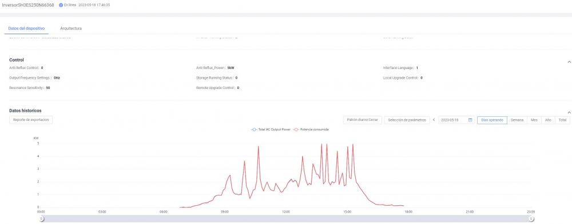Collapse the Datos historicos section chevron
The width and height of the screenshot is (572, 224).
[569, 113]
